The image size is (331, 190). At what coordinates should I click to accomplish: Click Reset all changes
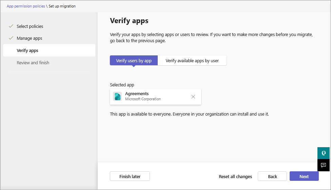click(x=235, y=176)
